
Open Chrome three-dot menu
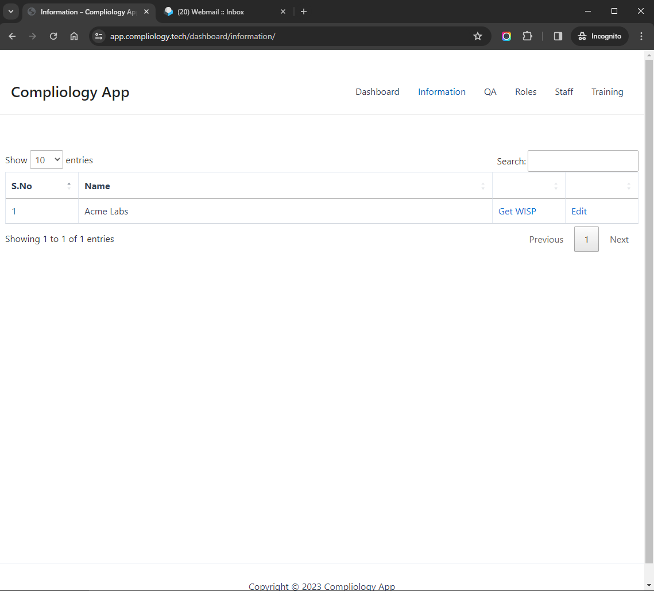pyautogui.click(x=641, y=36)
